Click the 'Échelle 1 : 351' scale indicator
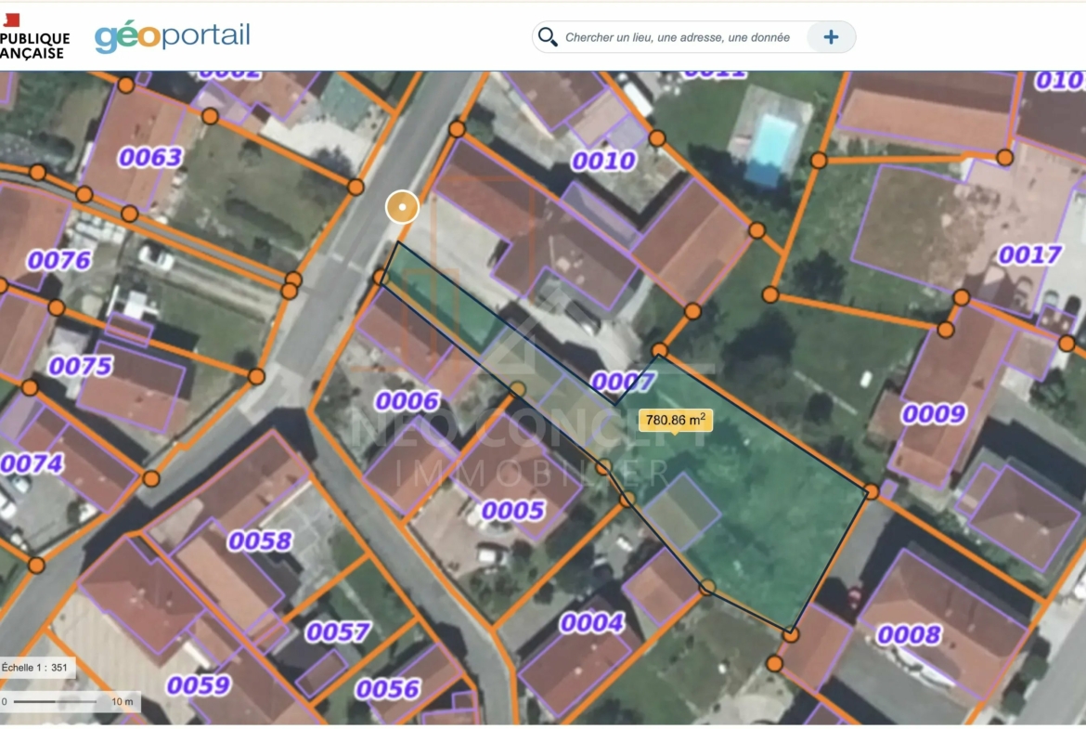Screen dimensions: 1086x729 click(x=37, y=668)
